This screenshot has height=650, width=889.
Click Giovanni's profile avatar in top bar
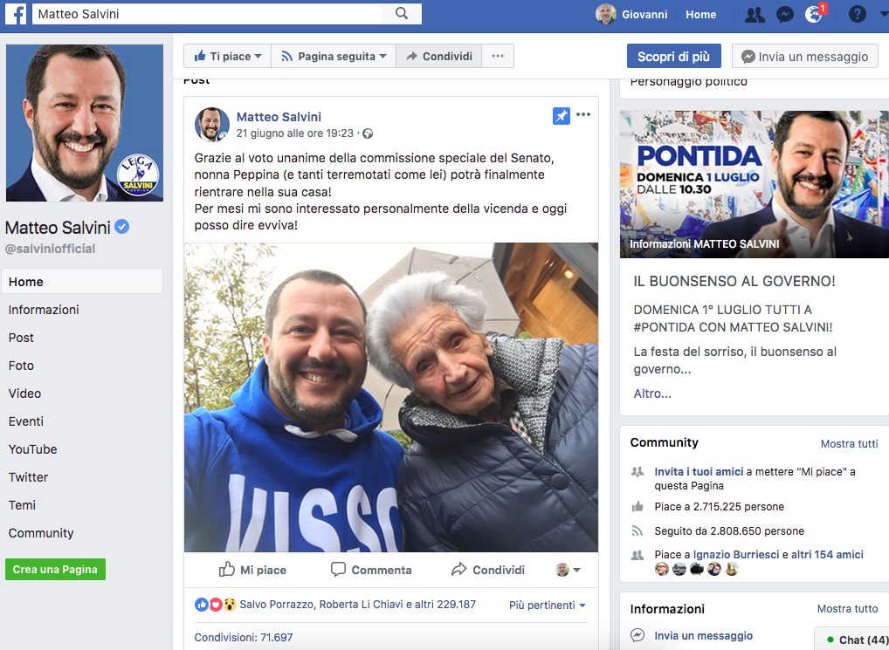(x=605, y=14)
